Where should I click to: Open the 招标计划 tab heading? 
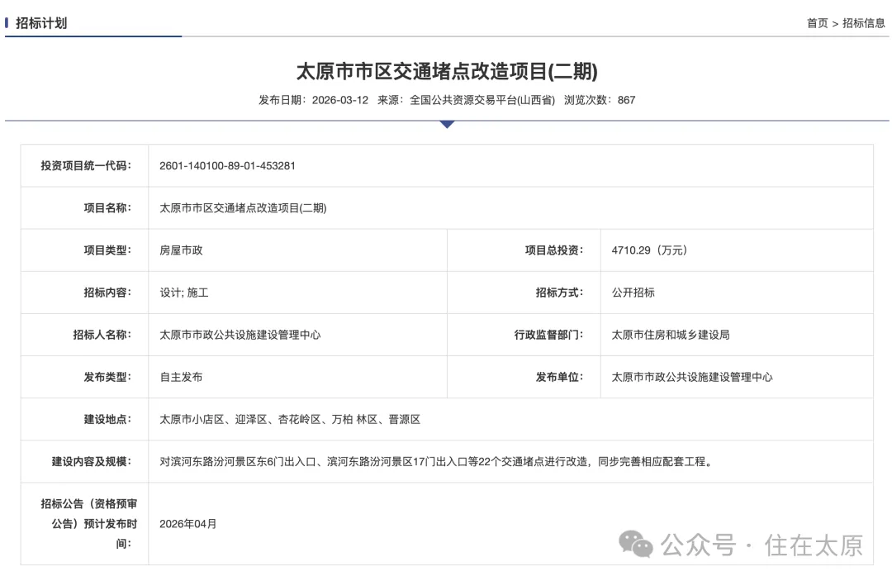[41, 23]
